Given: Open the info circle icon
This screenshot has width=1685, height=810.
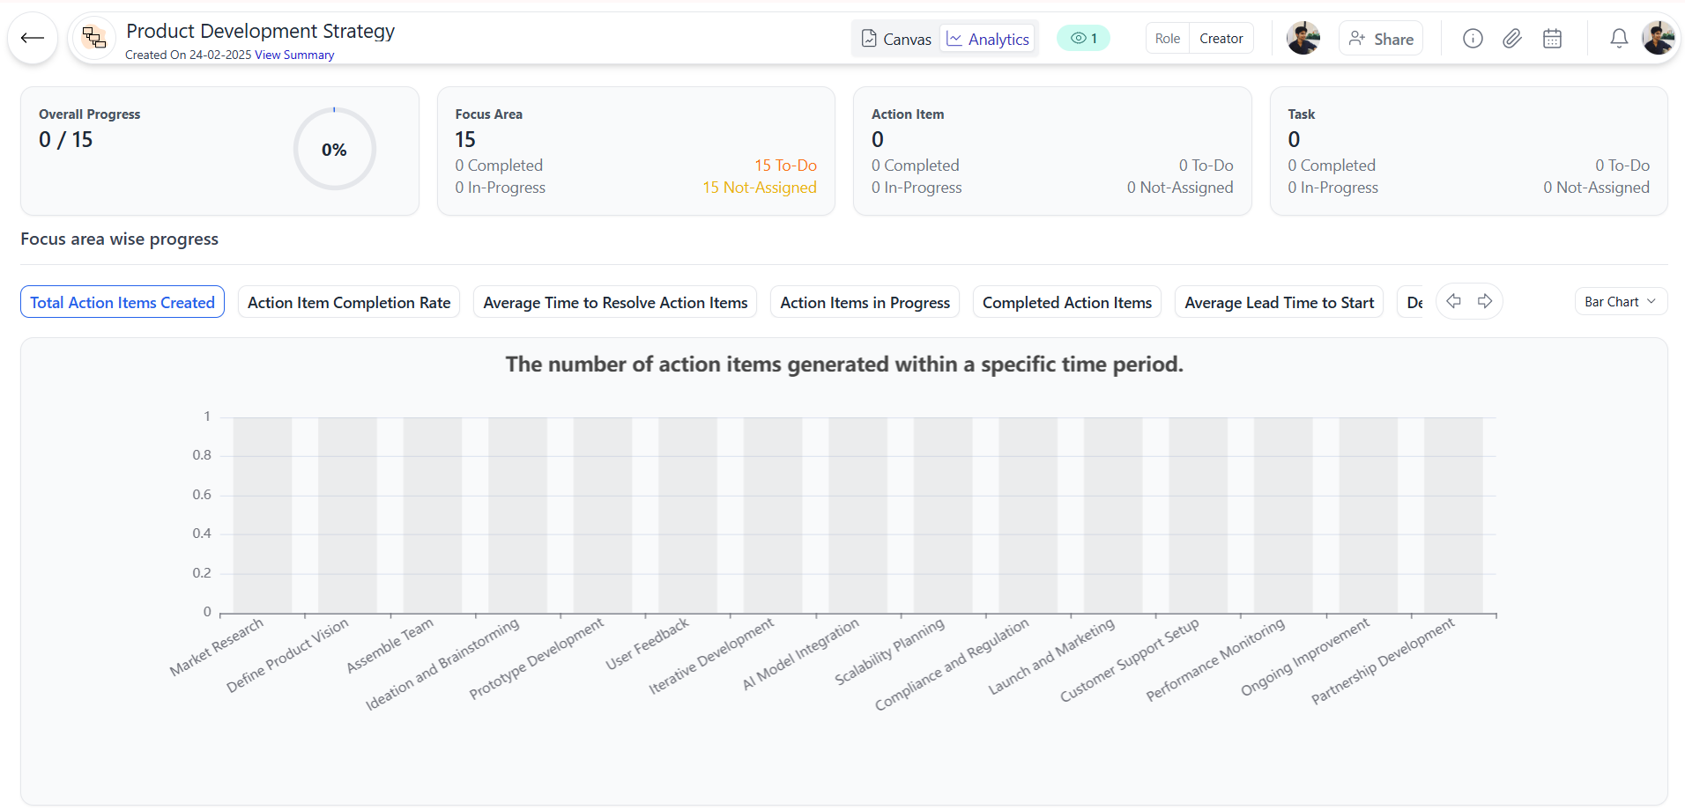Looking at the screenshot, I should pos(1473,39).
